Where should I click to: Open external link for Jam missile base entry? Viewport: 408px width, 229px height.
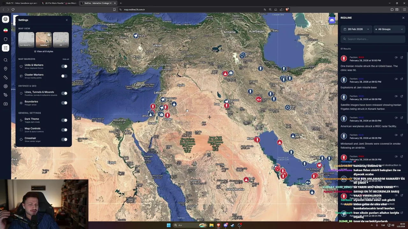(x=402, y=79)
